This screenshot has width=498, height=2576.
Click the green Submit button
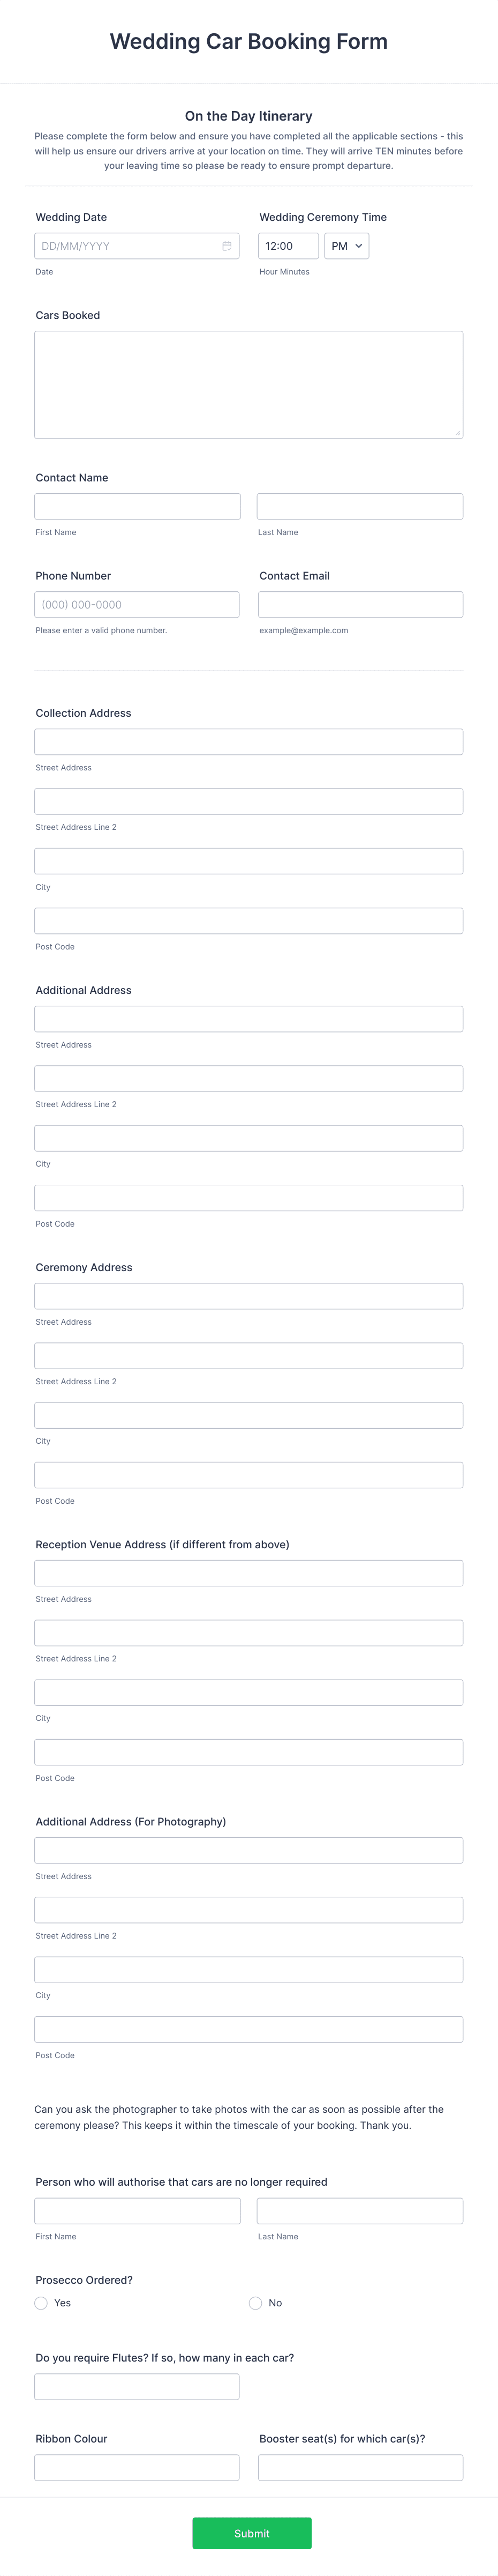[x=252, y=2533]
